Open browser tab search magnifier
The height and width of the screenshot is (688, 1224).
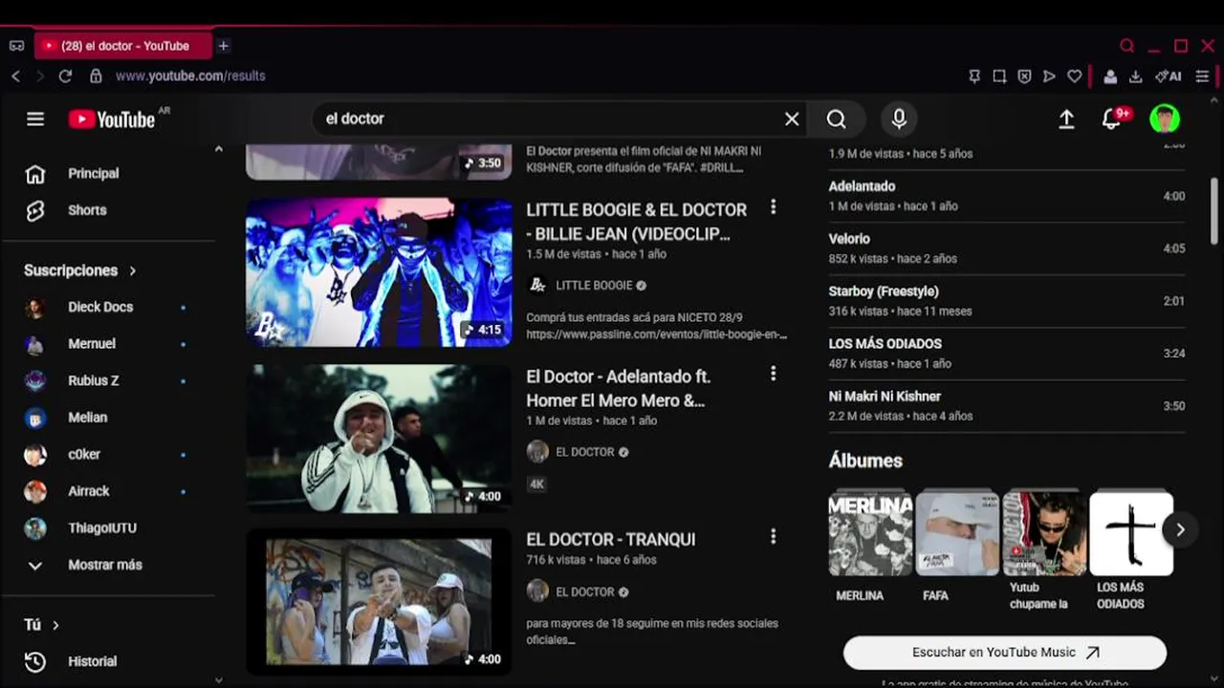click(1127, 46)
